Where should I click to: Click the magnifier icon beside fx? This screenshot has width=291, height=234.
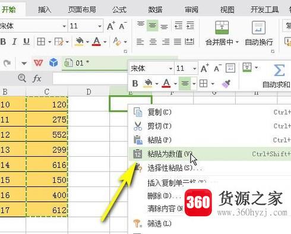[x=22, y=78]
